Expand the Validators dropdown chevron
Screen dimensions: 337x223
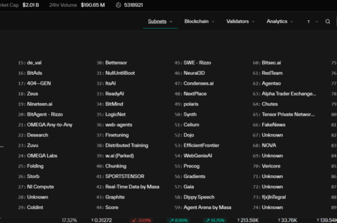(x=253, y=21)
